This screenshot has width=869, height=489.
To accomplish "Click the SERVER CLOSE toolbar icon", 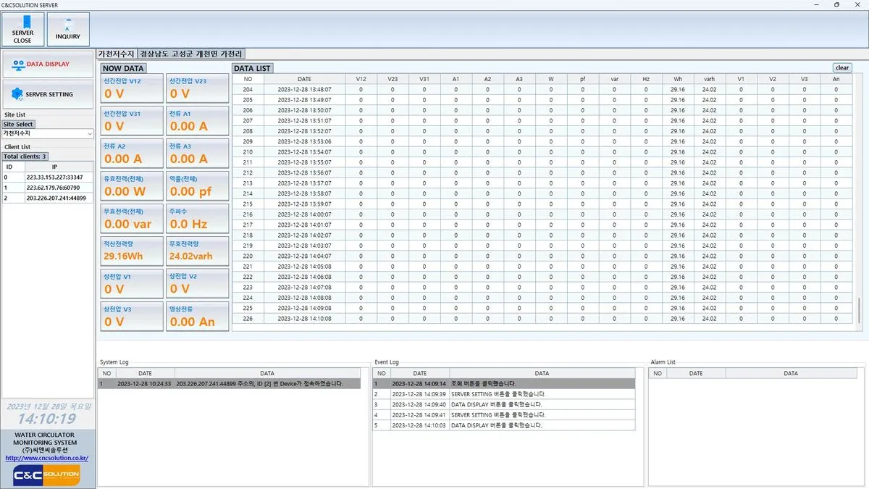I will [x=22, y=29].
